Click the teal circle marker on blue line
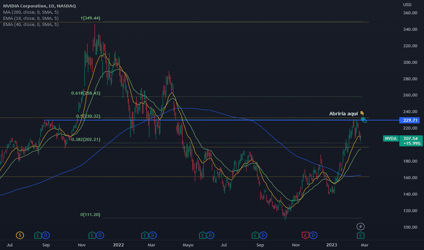 363,119
